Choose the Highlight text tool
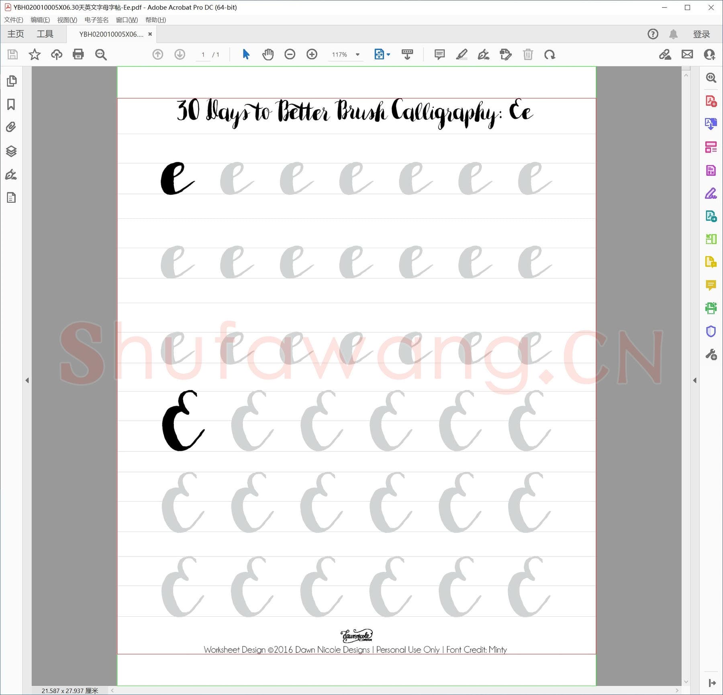This screenshot has width=723, height=695. click(x=462, y=54)
